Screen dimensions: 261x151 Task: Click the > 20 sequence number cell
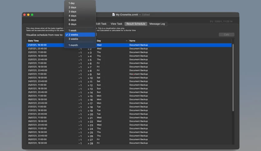pyautogui.click(x=90, y=114)
